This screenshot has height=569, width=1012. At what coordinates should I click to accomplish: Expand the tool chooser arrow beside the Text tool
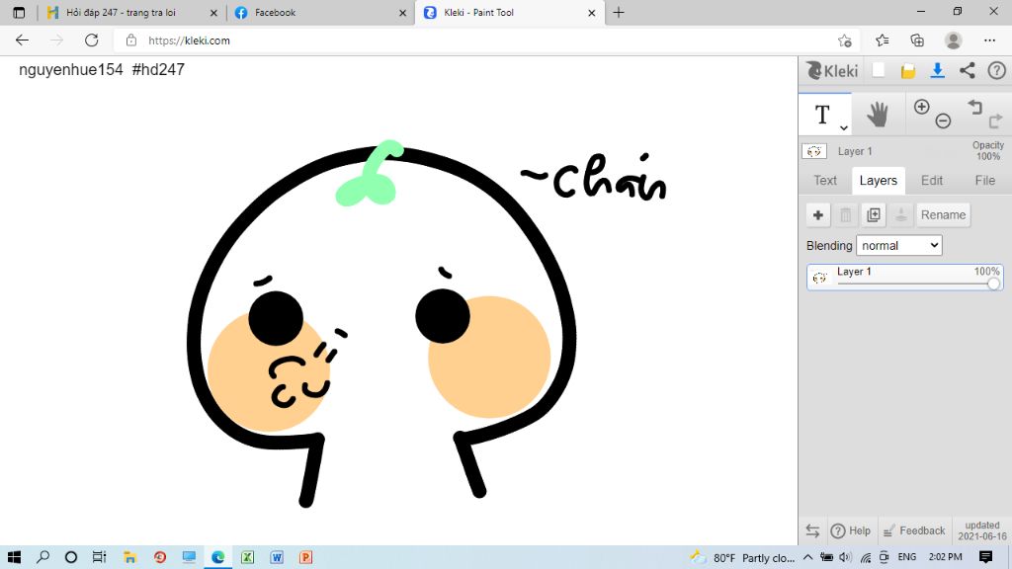[x=844, y=127]
